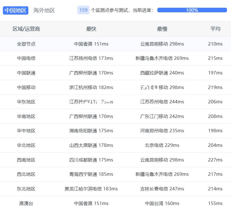The width and height of the screenshot is (231, 209).
Task: Click the 区域/运营商 column header
Action: coord(26,29)
